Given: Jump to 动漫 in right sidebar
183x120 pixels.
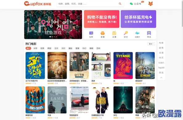Looking at the screenshot, I should coord(161,53).
